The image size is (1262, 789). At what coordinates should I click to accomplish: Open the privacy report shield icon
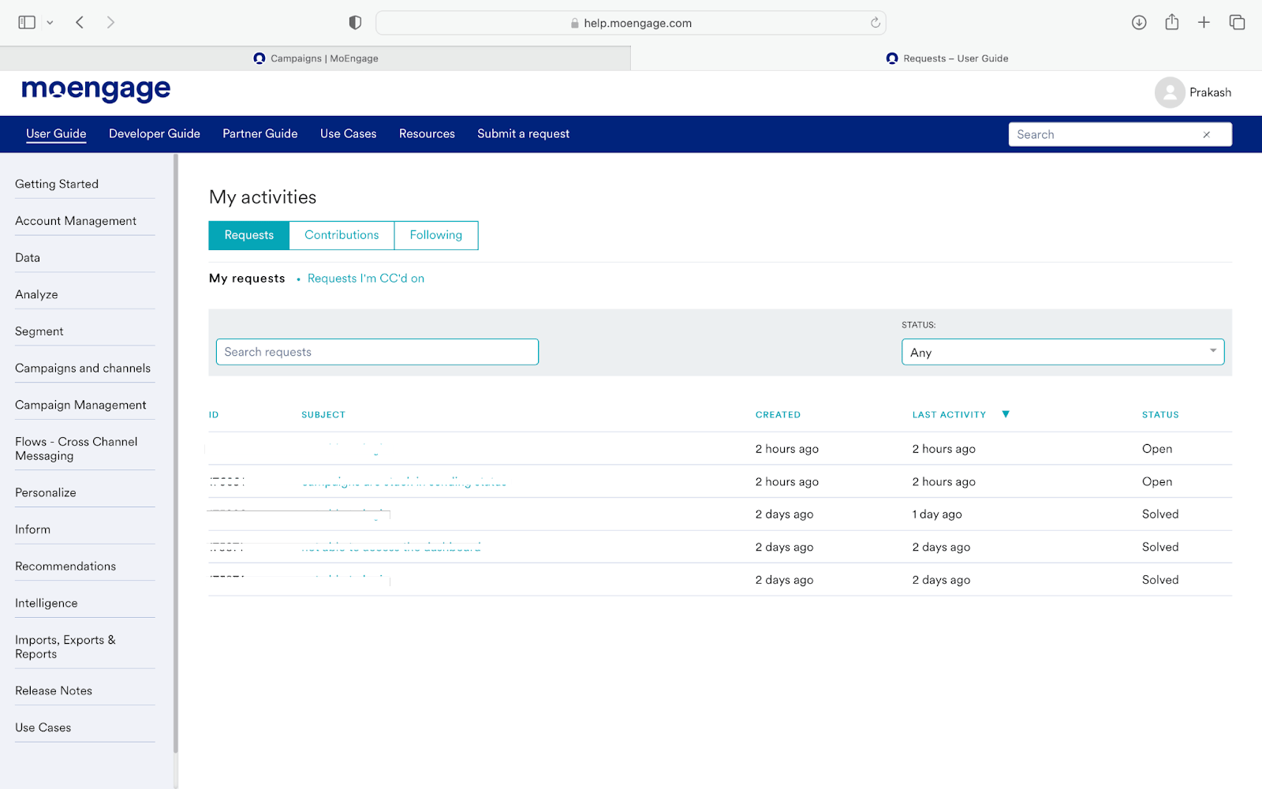(x=355, y=23)
